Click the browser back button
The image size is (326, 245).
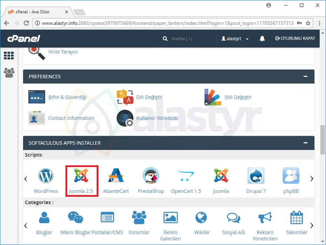click(x=7, y=23)
